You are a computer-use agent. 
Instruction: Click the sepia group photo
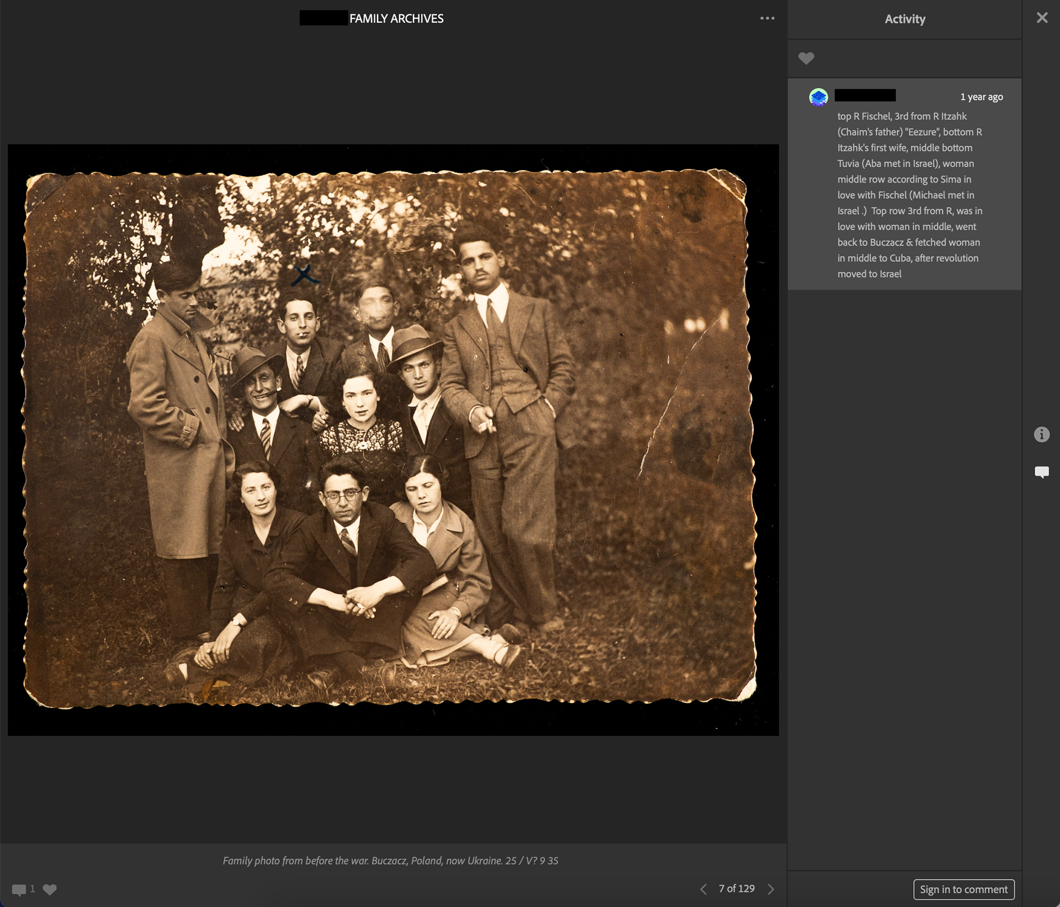(390, 439)
